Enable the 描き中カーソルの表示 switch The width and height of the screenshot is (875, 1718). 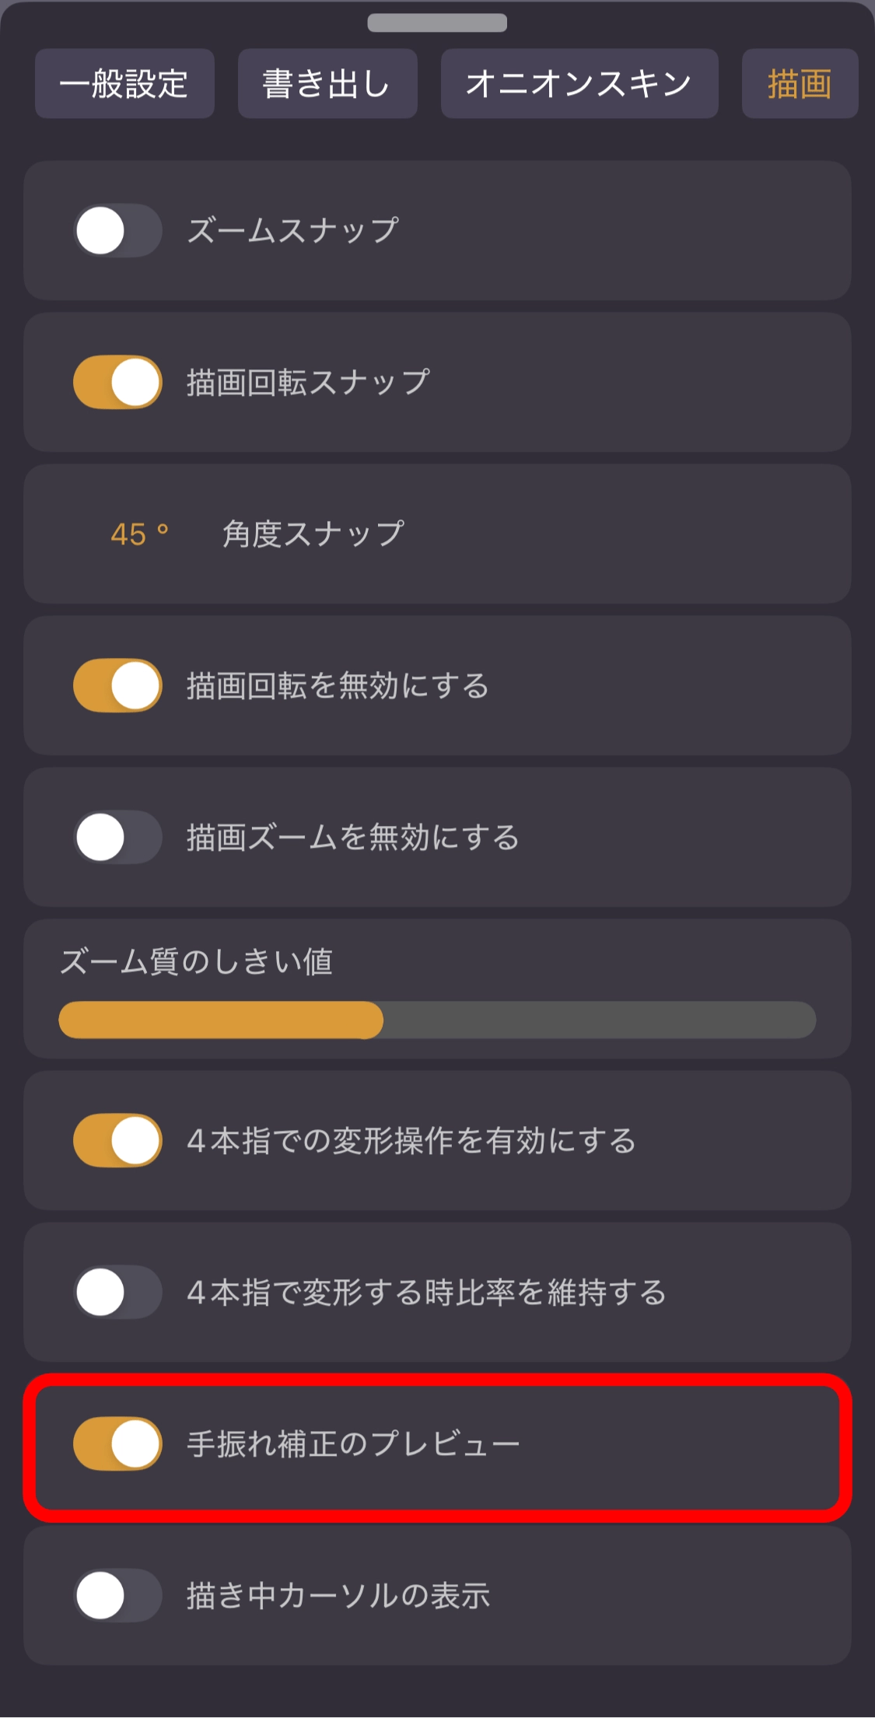117,1596
